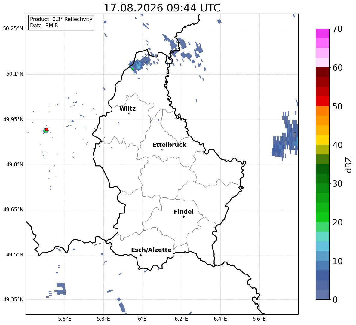Select the Ettelbruck city label
The height and width of the screenshot is (325, 356).
[x=169, y=145]
